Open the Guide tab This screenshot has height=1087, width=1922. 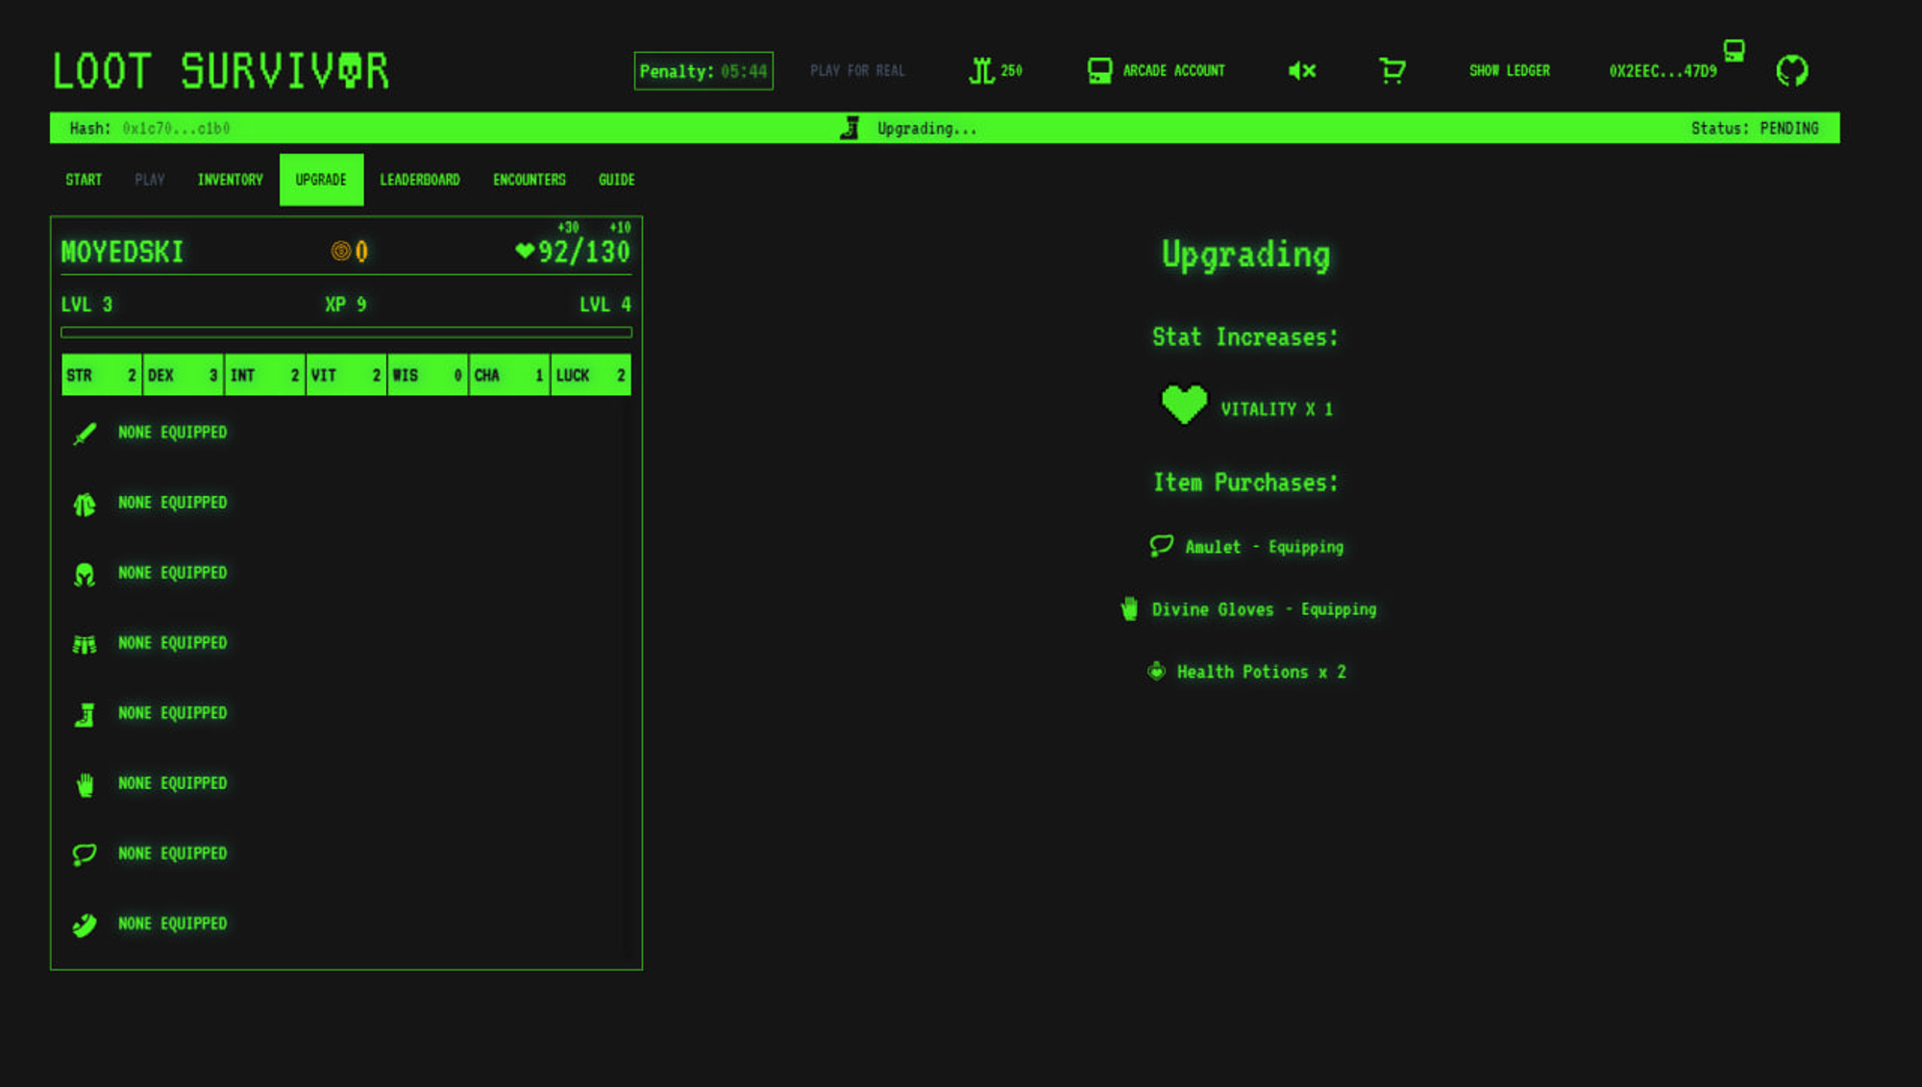[x=616, y=180]
